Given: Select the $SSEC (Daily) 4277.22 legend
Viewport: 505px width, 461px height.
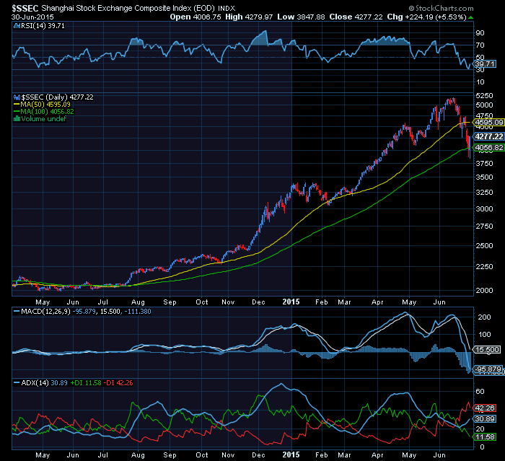Looking at the screenshot, I should (57, 97).
